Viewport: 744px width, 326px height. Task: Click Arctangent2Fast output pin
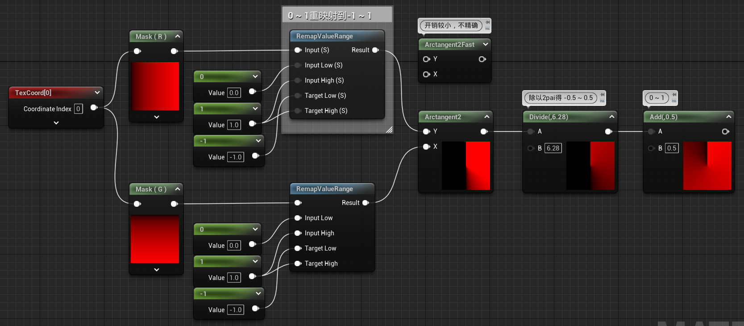point(482,59)
